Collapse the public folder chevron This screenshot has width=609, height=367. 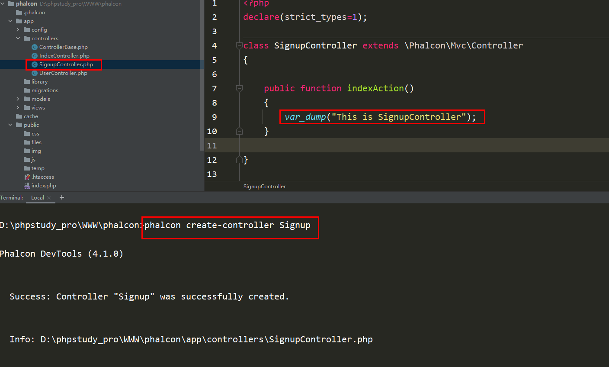(10, 125)
